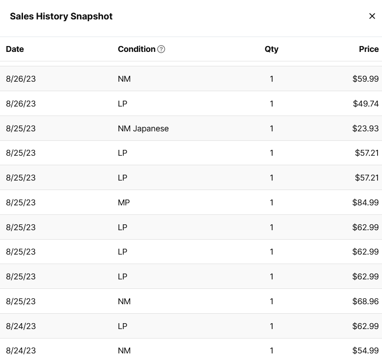Click the Qty column header
The image size is (382, 362).
(x=271, y=49)
